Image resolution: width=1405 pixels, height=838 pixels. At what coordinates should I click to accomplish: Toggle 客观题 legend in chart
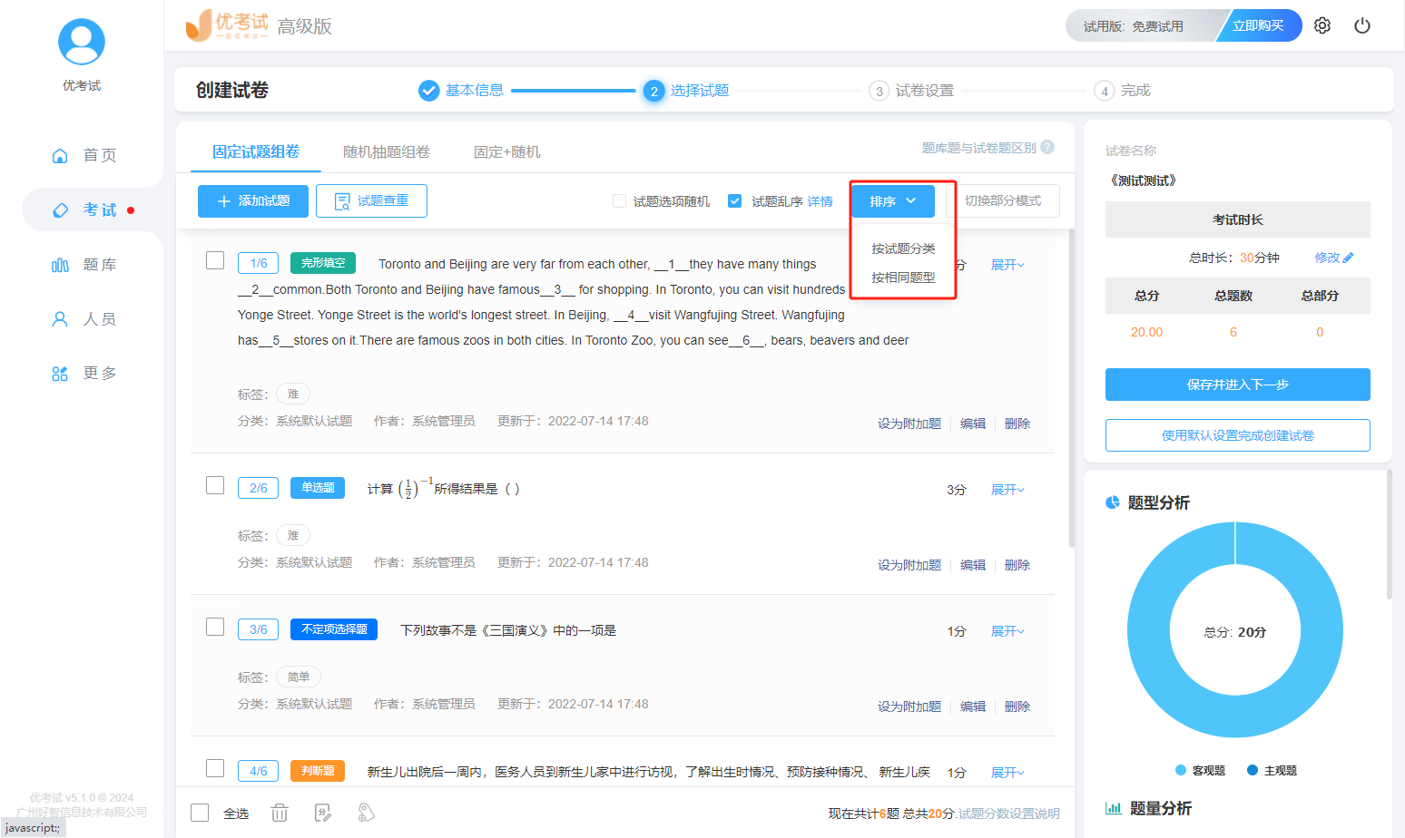pyautogui.click(x=1200, y=770)
